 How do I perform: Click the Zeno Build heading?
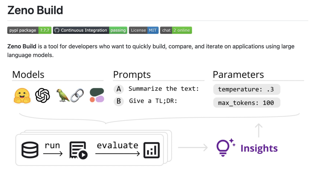click(x=35, y=10)
